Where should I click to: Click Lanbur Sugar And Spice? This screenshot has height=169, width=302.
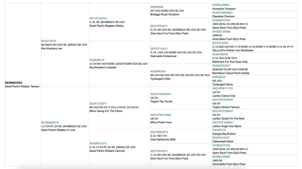tap(227, 126)
